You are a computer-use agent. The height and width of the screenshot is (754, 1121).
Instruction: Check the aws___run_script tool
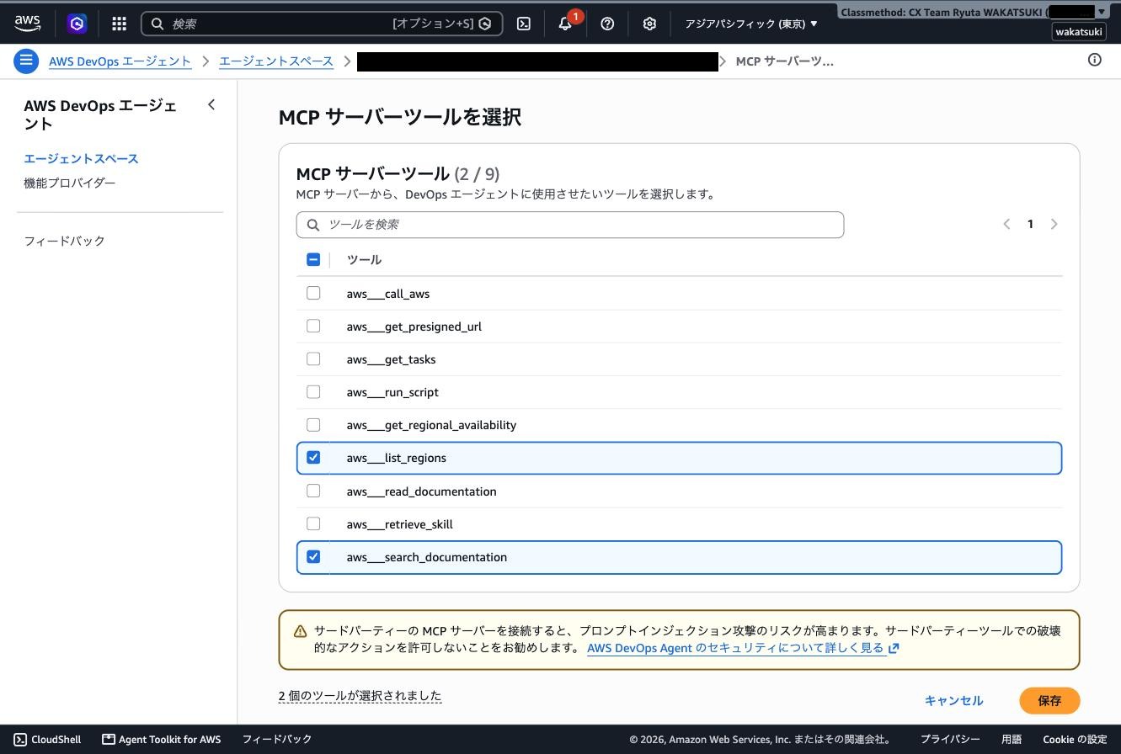click(x=313, y=391)
